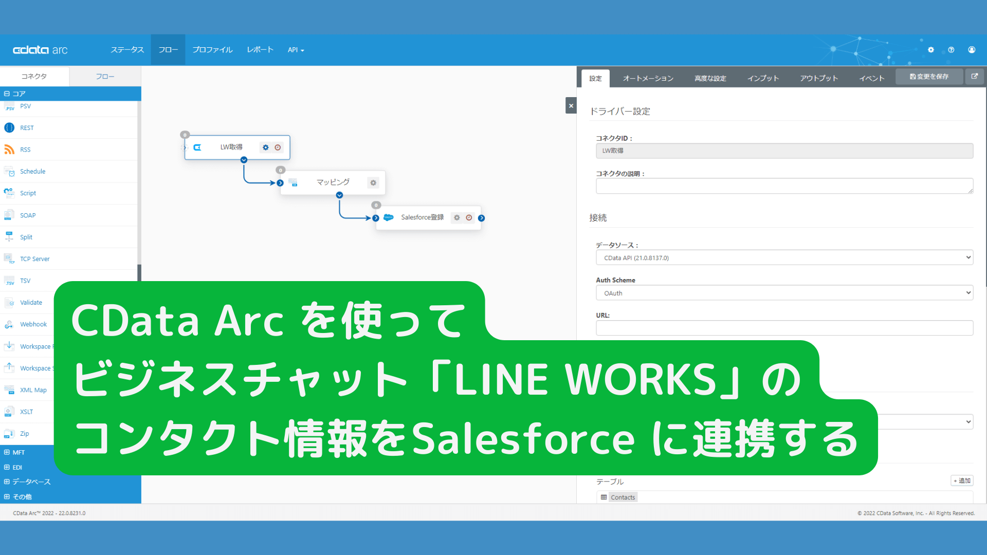Click gear icon on LW取得 connector
Viewport: 987px width, 555px height.
pos(265,147)
